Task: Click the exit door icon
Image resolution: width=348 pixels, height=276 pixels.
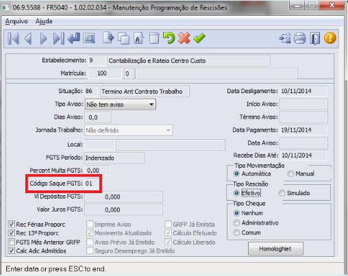Action: point(315,38)
